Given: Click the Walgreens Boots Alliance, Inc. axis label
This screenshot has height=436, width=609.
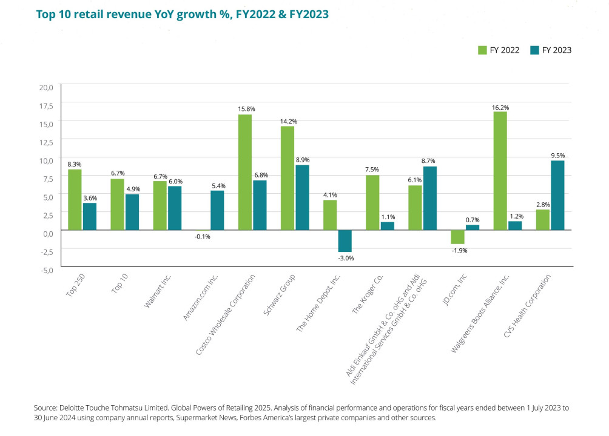Looking at the screenshot, I should coord(480,314).
